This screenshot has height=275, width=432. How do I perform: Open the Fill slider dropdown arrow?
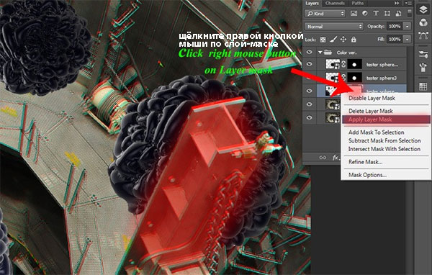point(407,40)
